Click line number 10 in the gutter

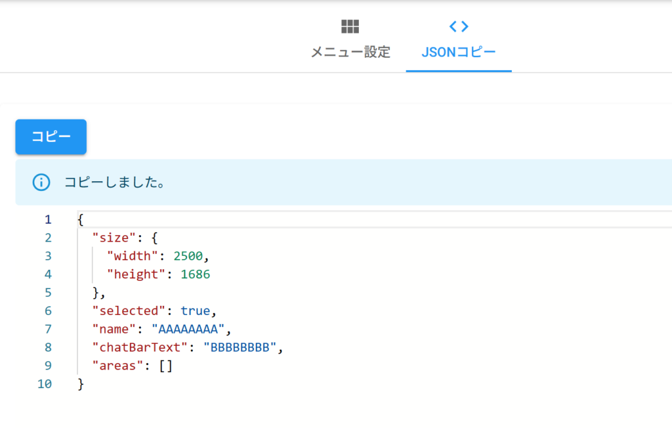click(x=45, y=384)
